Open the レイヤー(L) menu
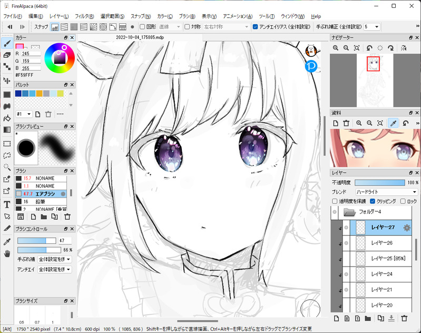The image size is (421, 333). coord(59,16)
